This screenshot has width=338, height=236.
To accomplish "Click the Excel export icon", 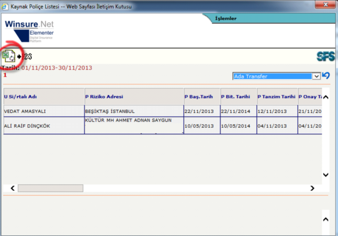I will click(9, 56).
